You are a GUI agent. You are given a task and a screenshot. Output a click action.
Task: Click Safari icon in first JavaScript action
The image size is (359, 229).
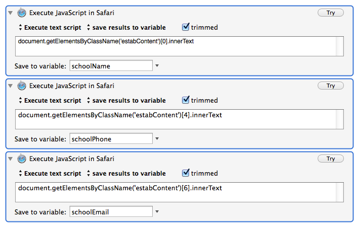[22, 13]
